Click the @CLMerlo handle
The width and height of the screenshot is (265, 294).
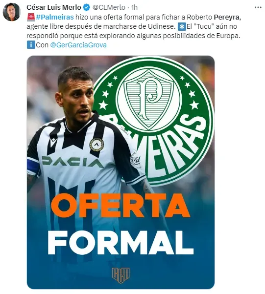click(109, 7)
